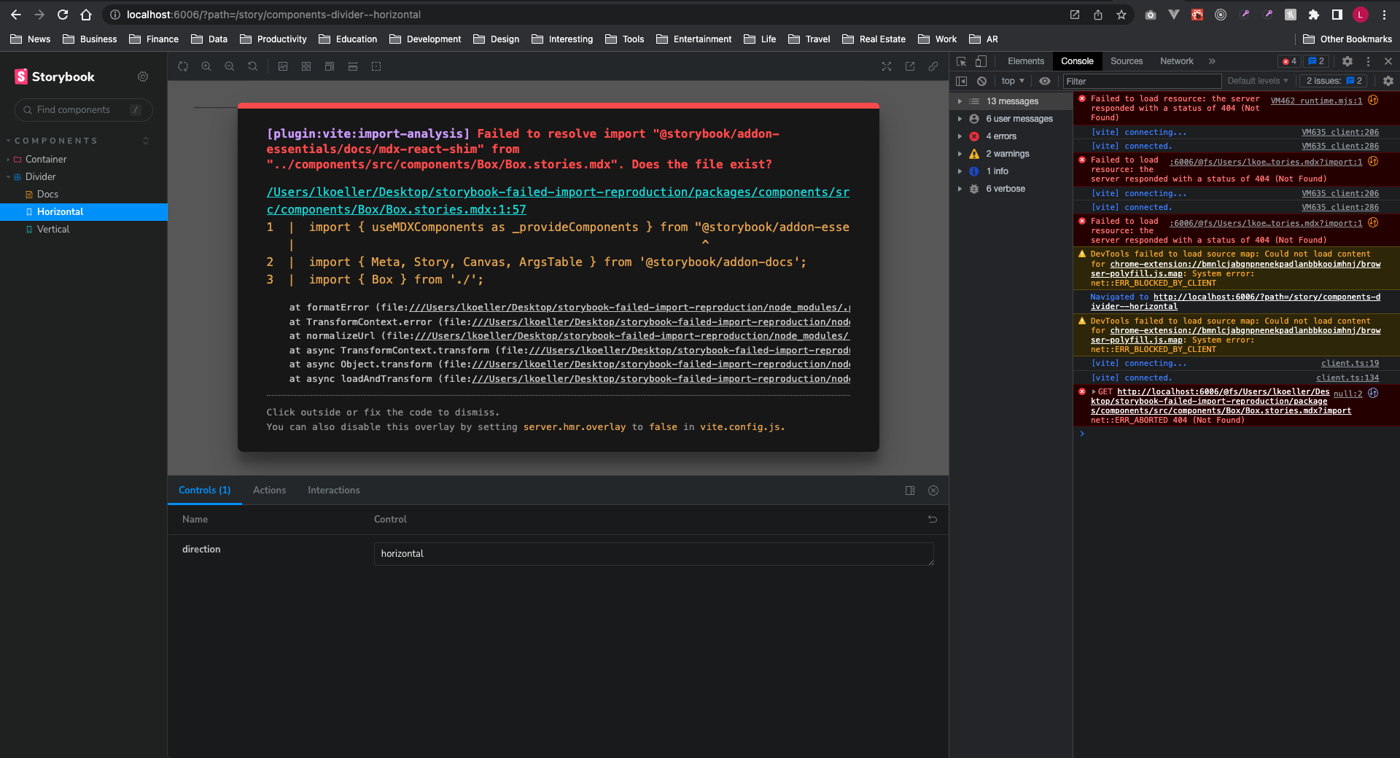Screen dimensions: 1400x758
Task: Focus the Find components search box
Action: pos(84,110)
